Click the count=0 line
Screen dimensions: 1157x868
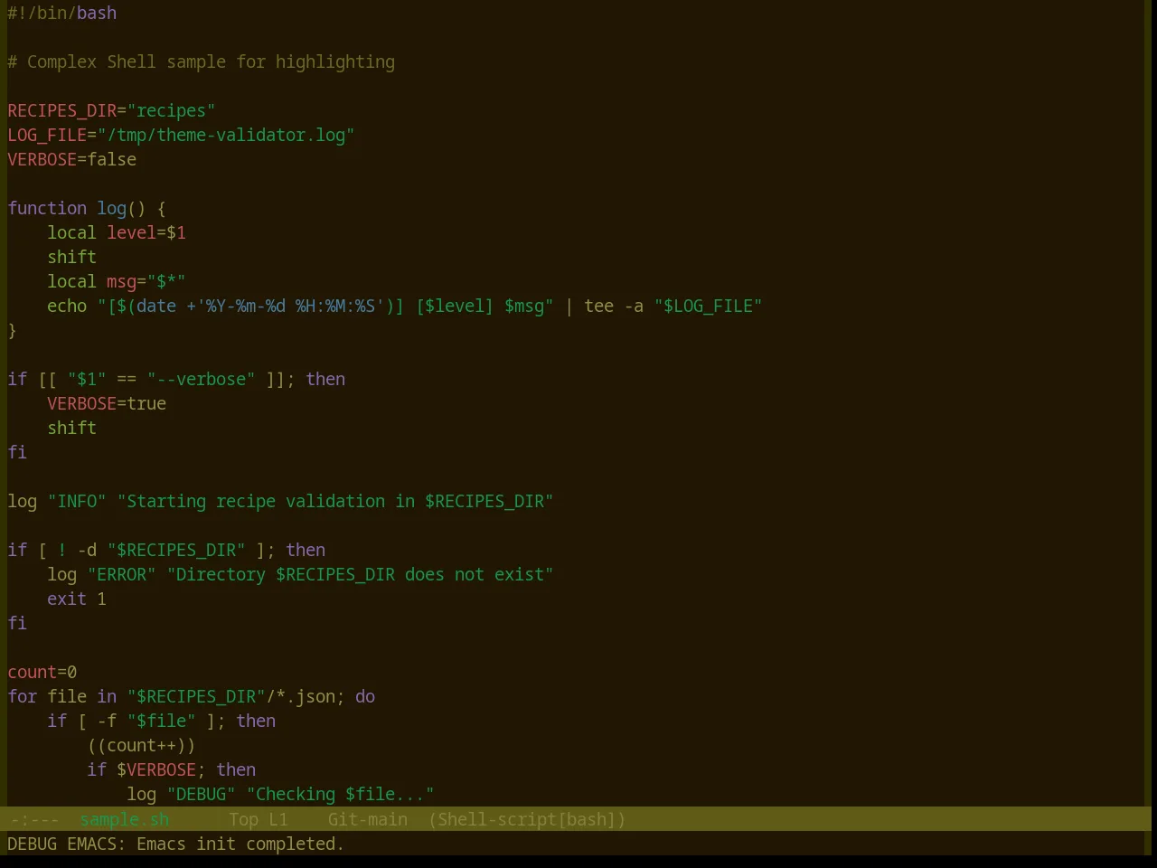pyautogui.click(x=42, y=672)
